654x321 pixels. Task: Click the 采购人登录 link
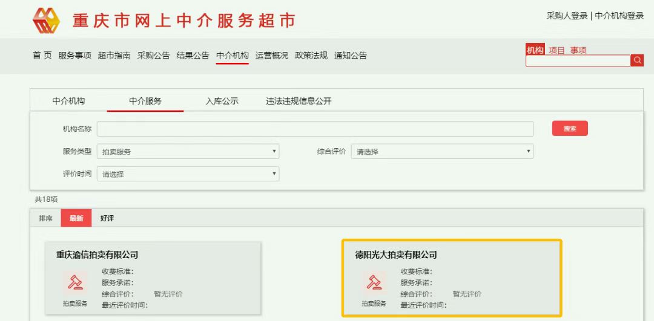(x=567, y=16)
